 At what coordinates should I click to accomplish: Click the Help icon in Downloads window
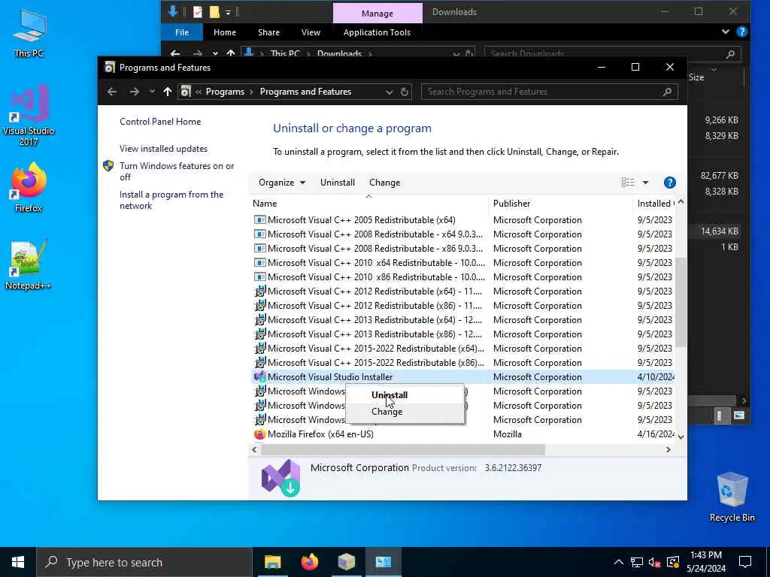point(741,32)
